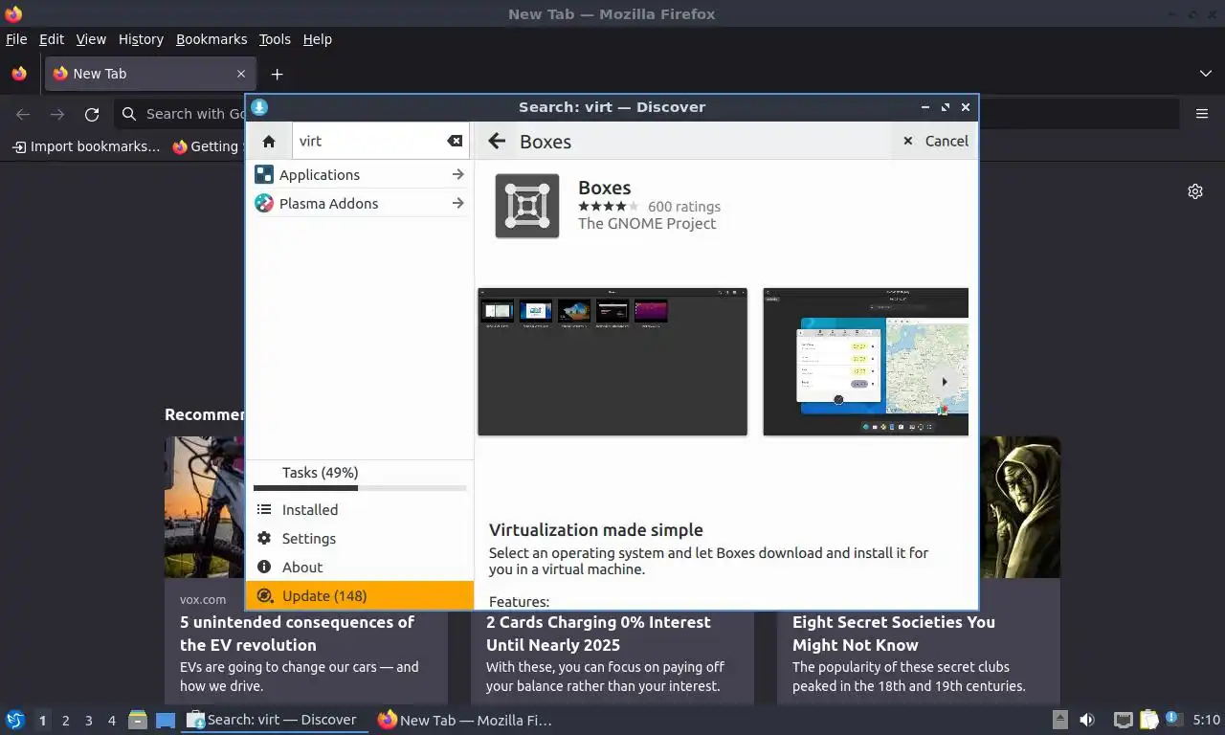Click the Installed list icon
This screenshot has width=1225, height=735.
pyautogui.click(x=264, y=510)
